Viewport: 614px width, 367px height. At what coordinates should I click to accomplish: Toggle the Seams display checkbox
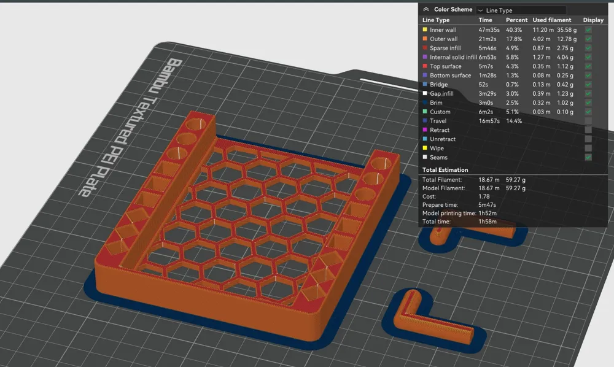click(x=588, y=157)
